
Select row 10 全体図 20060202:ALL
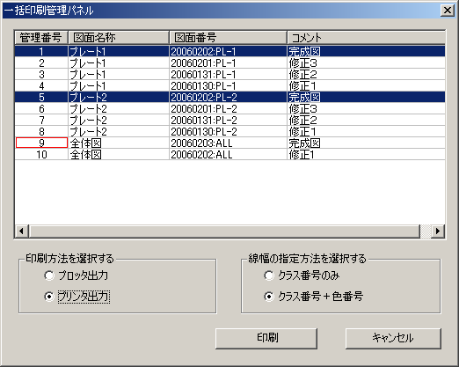pos(230,155)
